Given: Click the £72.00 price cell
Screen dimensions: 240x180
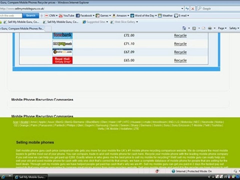Looking at the screenshot, I should [x=129, y=35].
